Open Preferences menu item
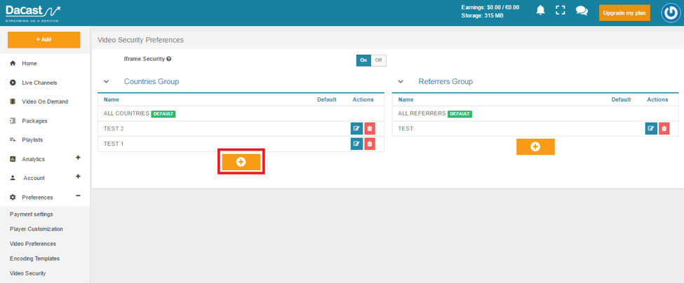 tap(37, 198)
